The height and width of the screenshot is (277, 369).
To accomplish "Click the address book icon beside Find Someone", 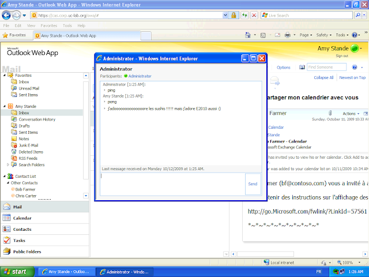I will (302, 68).
